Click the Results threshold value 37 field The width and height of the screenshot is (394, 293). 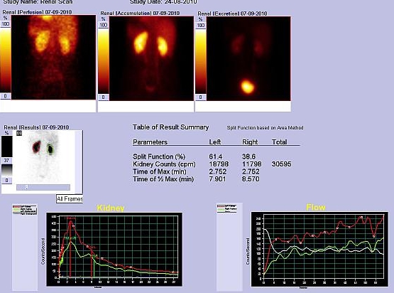coord(7,161)
